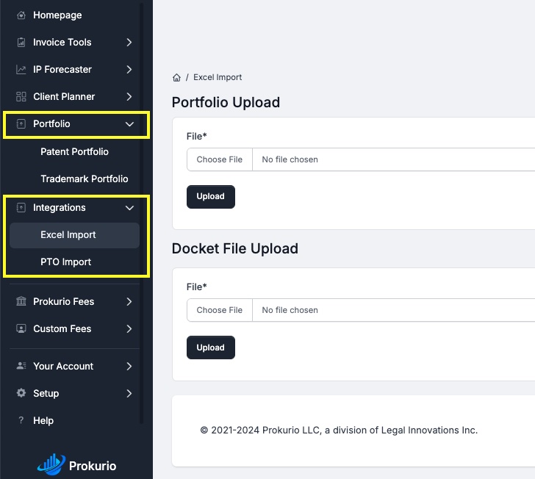Expand the Your Account chevron
This screenshot has height=479, width=535.
(x=129, y=366)
